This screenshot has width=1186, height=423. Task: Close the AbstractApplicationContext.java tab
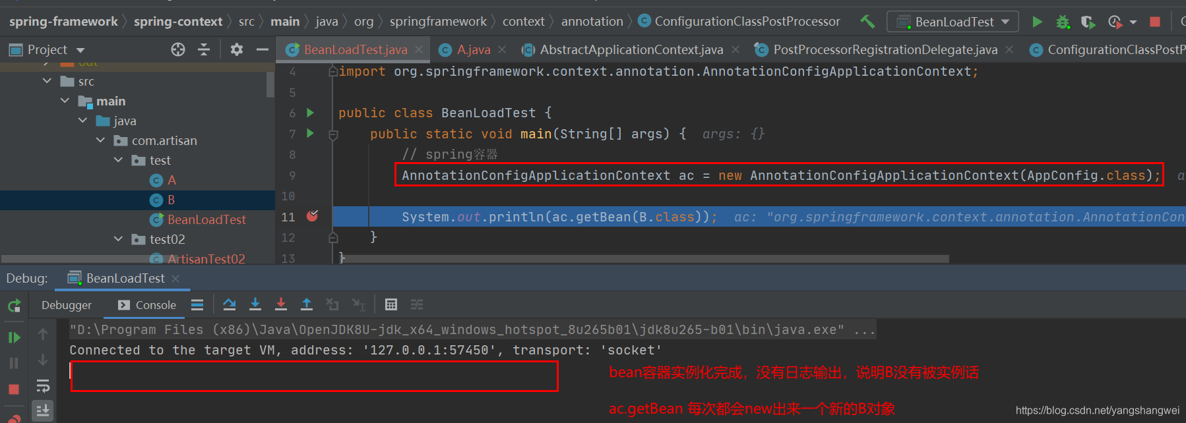735,49
